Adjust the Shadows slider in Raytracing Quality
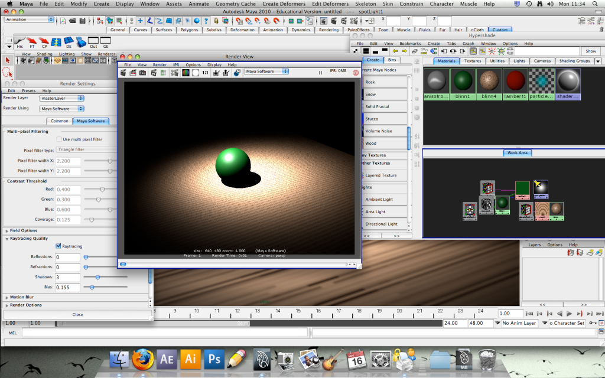The width and height of the screenshot is (605, 378). click(97, 278)
